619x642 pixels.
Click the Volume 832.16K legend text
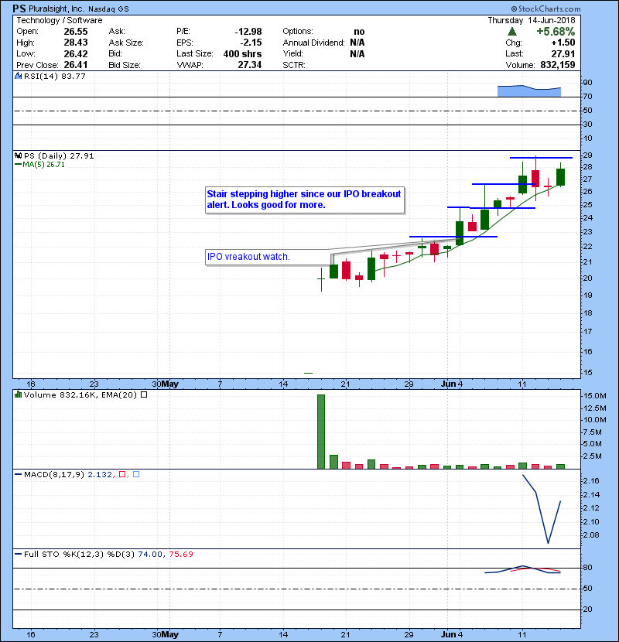(60, 394)
